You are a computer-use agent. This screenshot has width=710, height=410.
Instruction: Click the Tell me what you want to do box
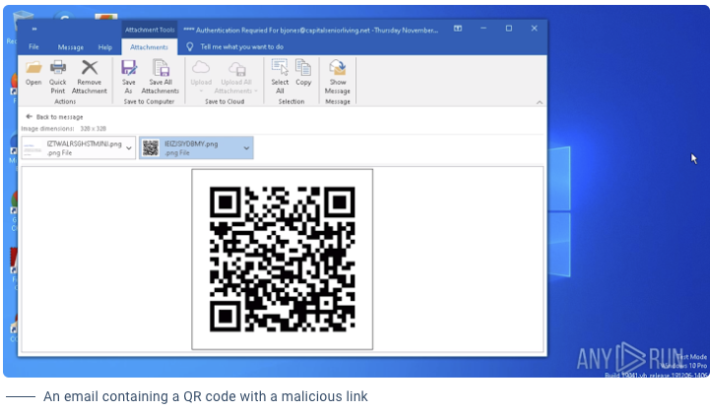tap(241, 46)
